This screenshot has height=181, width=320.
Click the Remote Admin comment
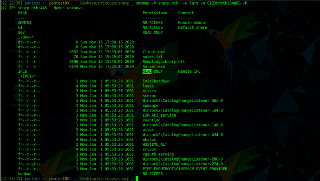click(191, 23)
